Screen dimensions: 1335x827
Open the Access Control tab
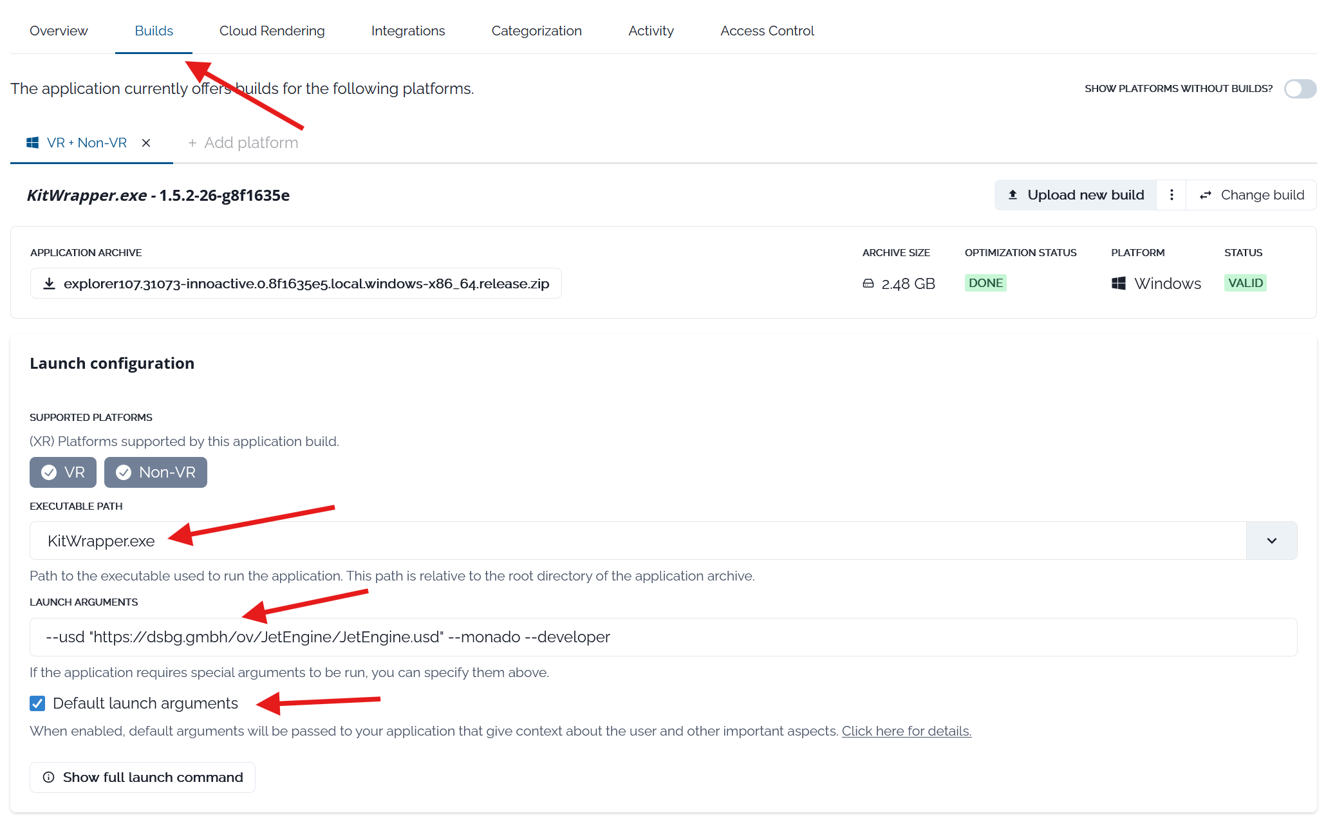(767, 31)
